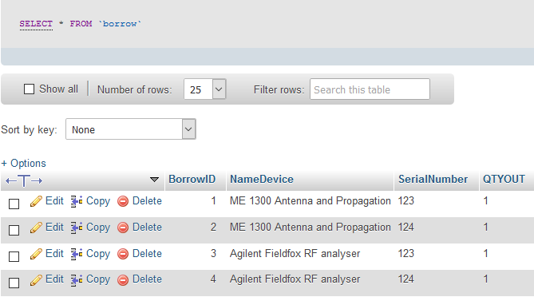This screenshot has width=534, height=297.
Task: Click the red Delete icon for BorrowID 4
Action: 123,280
